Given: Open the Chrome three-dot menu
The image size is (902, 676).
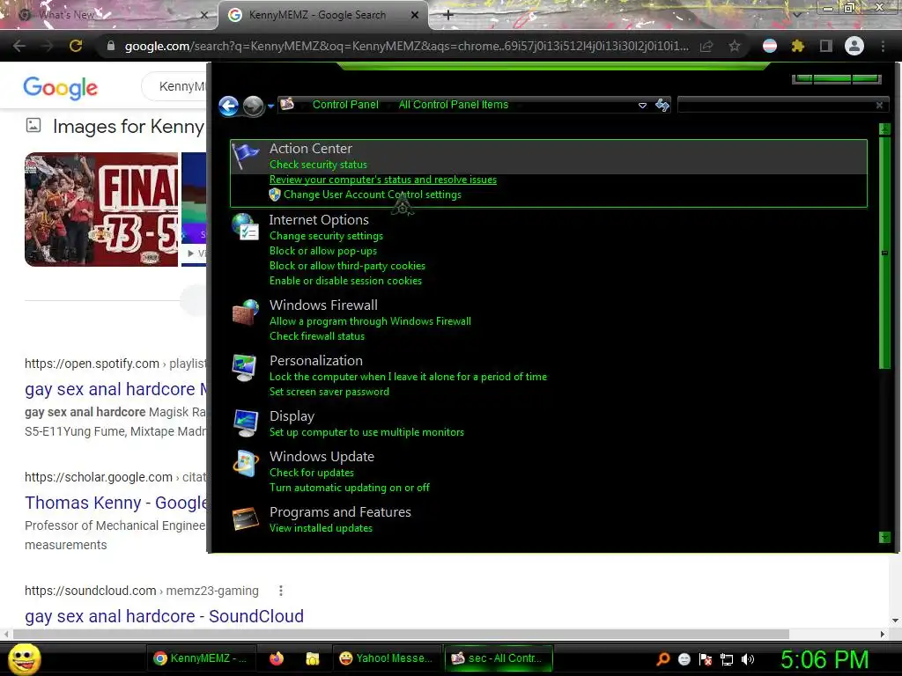Looking at the screenshot, I should pyautogui.click(x=883, y=46).
